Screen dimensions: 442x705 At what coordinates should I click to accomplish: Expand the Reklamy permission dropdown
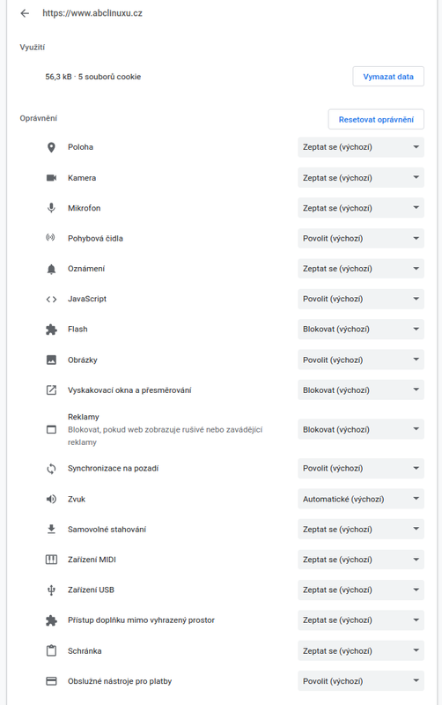[361, 429]
